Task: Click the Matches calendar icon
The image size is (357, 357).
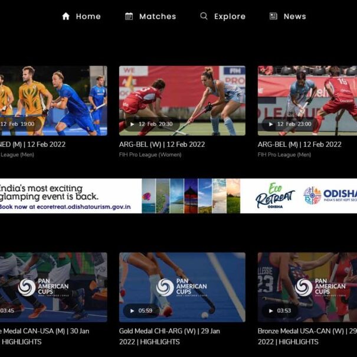Action: (x=129, y=16)
